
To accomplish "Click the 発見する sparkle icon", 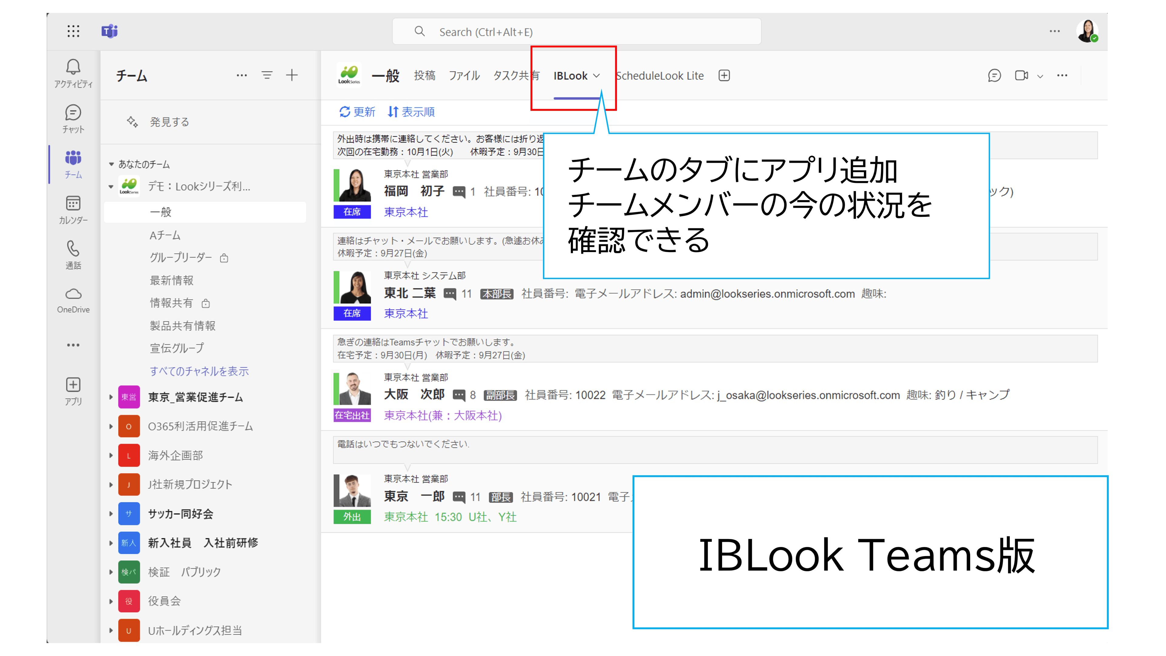I will pos(132,122).
